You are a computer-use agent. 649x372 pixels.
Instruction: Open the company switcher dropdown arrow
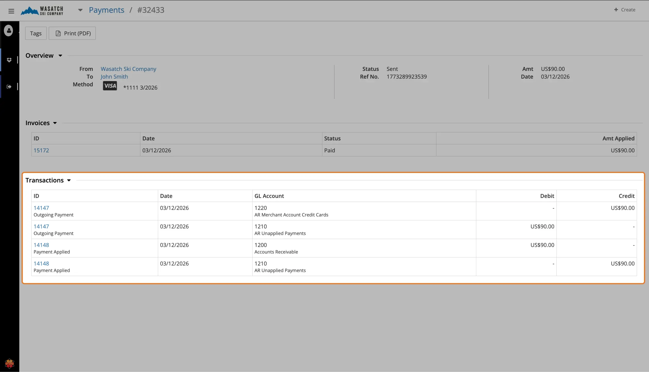click(x=80, y=10)
